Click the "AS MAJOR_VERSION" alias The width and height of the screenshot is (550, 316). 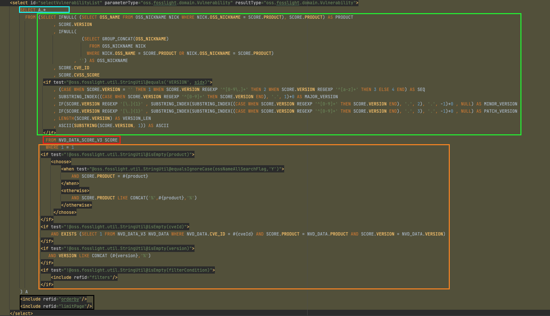317,97
